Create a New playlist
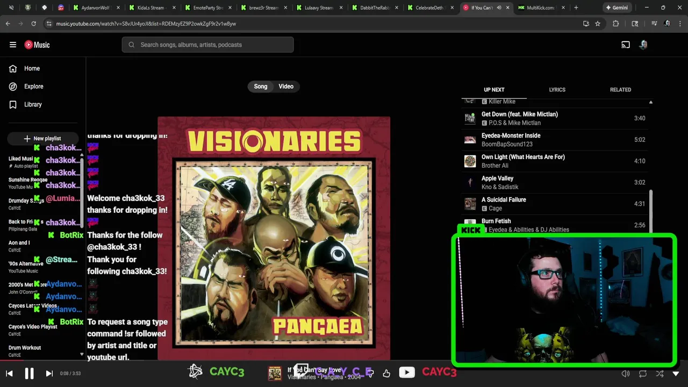Viewport: 688px width, 387px height. click(42, 139)
